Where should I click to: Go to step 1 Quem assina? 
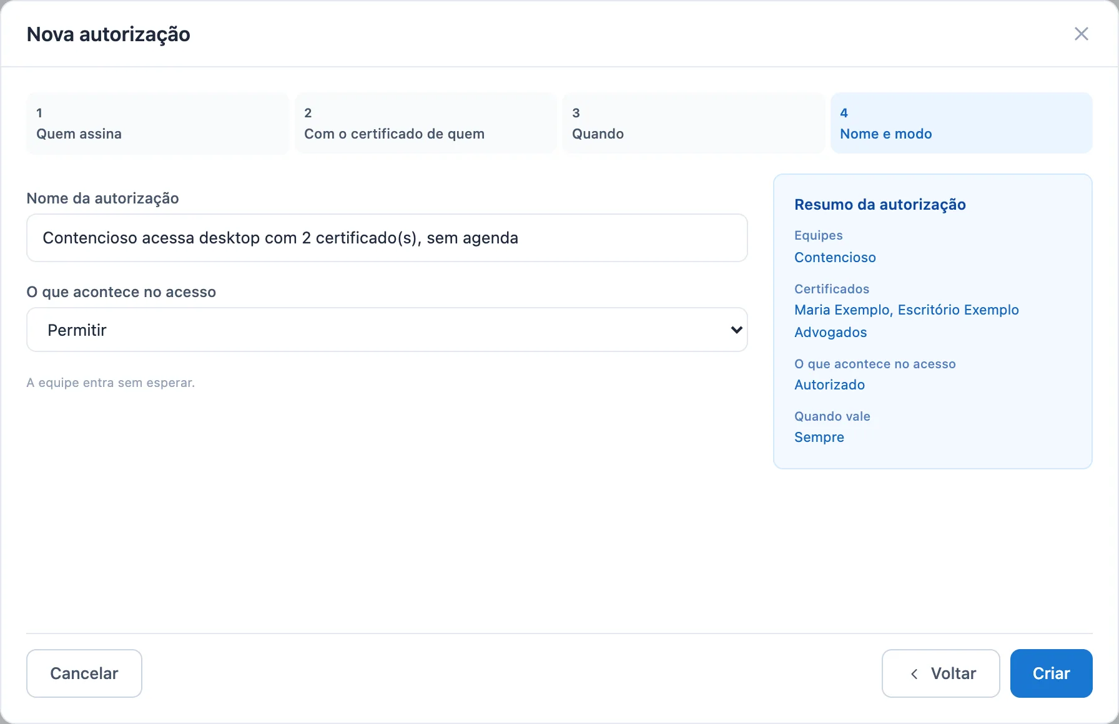coord(157,123)
